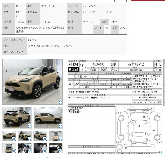Expand the small front-right angle thumbnail

coord(29,139)
